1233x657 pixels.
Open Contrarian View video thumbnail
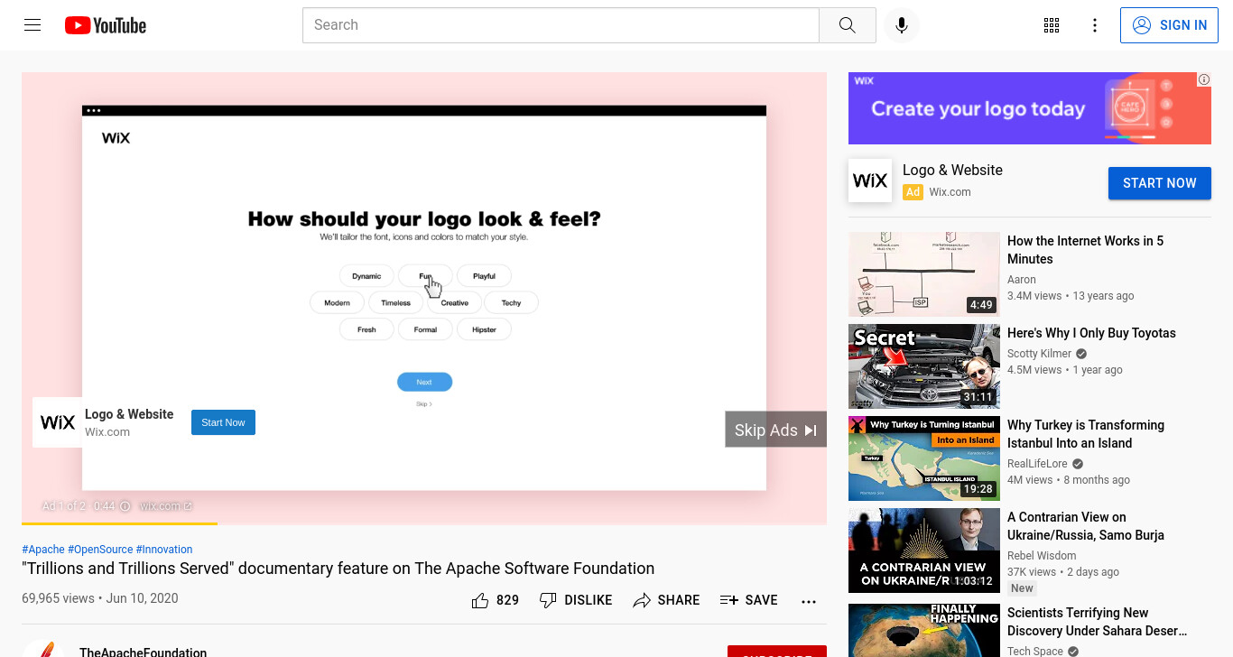click(x=924, y=551)
